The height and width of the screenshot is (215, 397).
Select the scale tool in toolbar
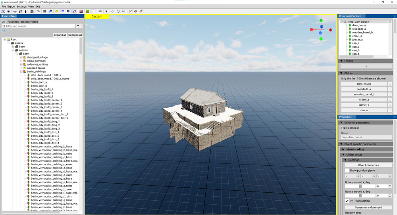pyautogui.click(x=123, y=11)
